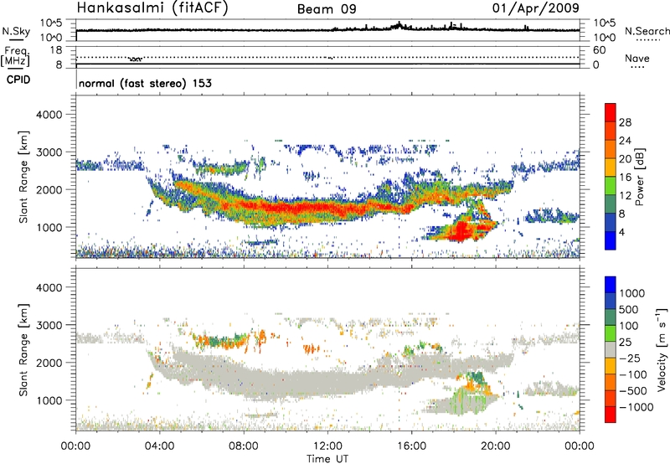Click the Velocity [m s⁻¹] colorbar label
This screenshot has width=670, height=464.
point(662,349)
